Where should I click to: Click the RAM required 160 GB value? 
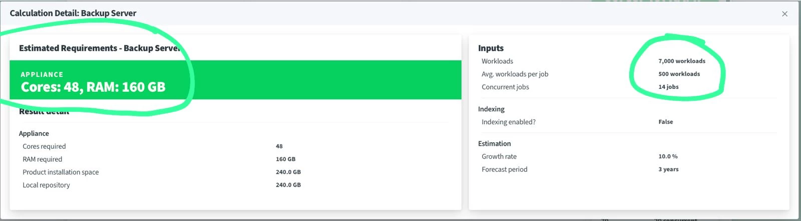click(285, 160)
